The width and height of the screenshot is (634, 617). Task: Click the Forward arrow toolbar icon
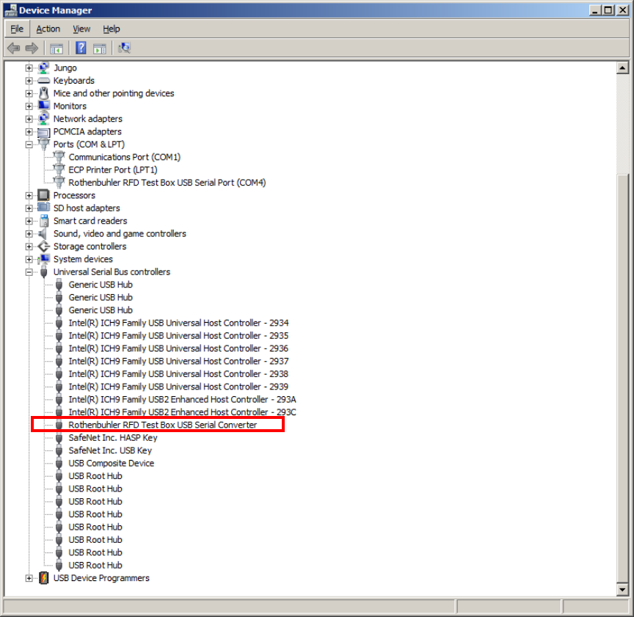point(32,48)
